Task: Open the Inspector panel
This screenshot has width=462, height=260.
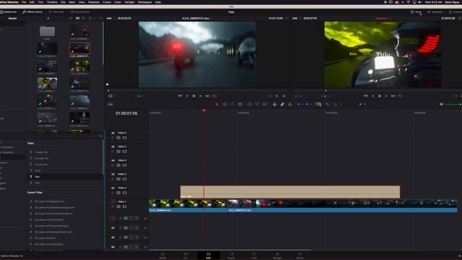Action: click(455, 12)
